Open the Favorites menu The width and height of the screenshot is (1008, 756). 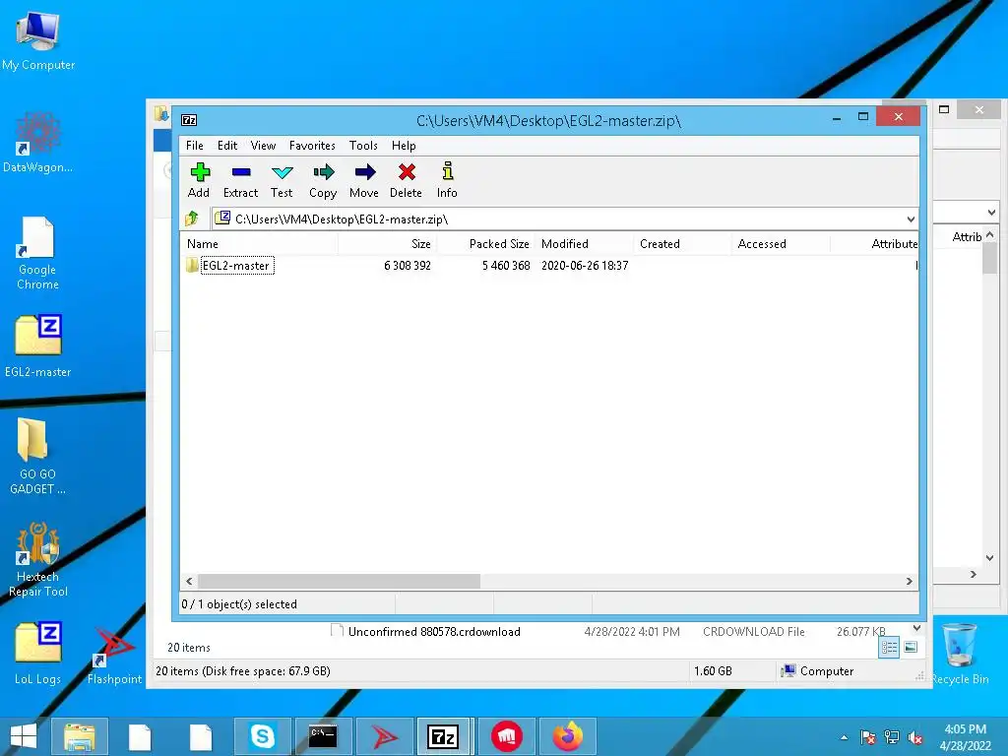(x=312, y=146)
